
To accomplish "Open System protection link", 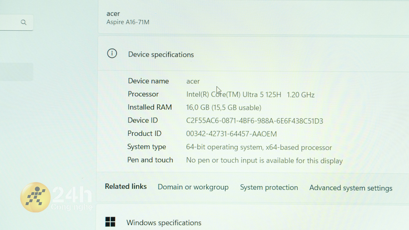I will click(x=269, y=188).
